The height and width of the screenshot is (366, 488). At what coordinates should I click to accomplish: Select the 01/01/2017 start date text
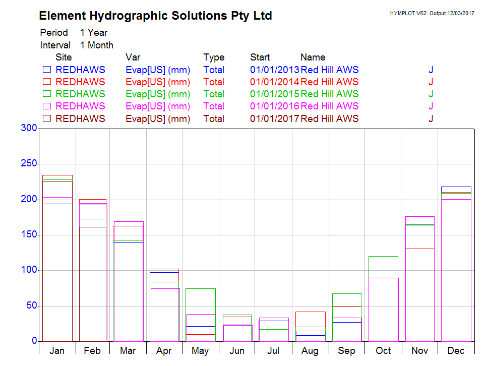pyautogui.click(x=275, y=119)
